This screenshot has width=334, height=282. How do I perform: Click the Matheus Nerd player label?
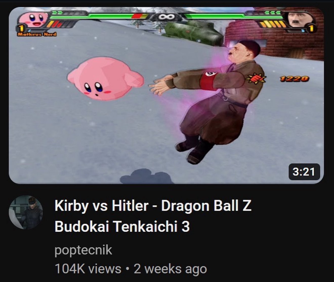37,34
